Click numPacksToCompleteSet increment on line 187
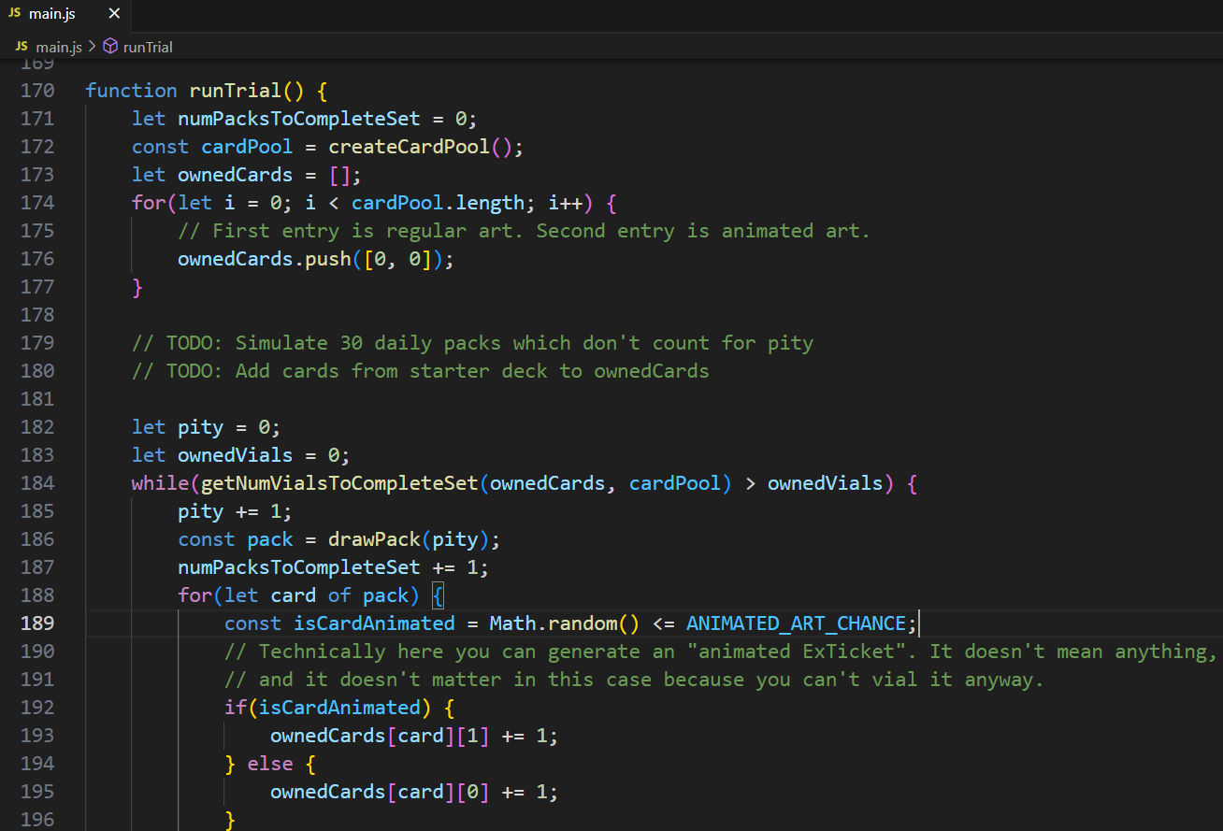This screenshot has width=1223, height=831. click(333, 567)
